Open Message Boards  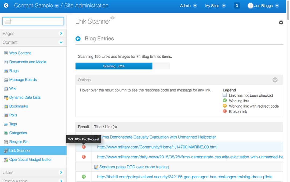point(23,80)
